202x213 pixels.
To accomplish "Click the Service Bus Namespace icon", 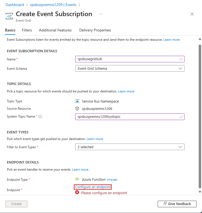I will coord(77,101).
